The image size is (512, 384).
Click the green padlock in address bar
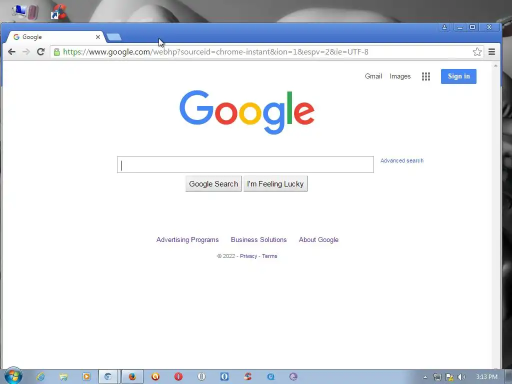click(x=57, y=52)
